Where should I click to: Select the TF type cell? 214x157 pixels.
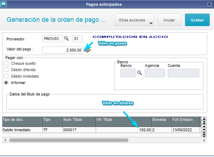(x=53, y=130)
